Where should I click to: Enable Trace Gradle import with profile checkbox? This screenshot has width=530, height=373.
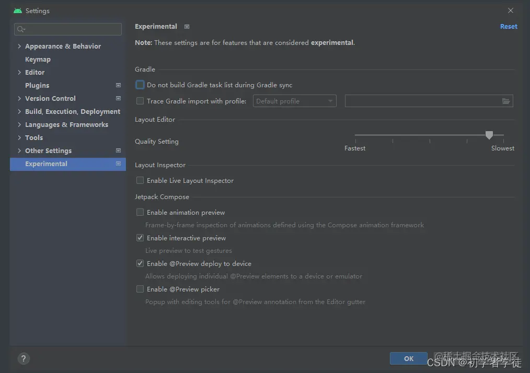[x=140, y=101]
